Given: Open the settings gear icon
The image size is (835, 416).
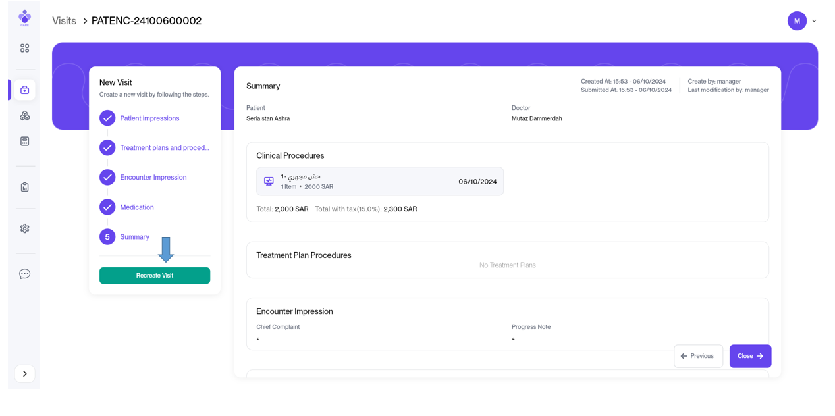Looking at the screenshot, I should point(24,228).
